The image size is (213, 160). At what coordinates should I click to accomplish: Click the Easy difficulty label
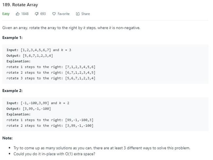[x=6, y=14]
